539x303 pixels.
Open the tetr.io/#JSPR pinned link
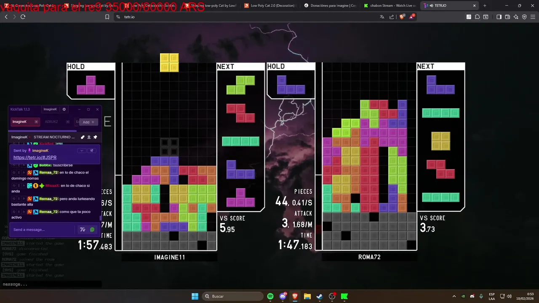35,157
